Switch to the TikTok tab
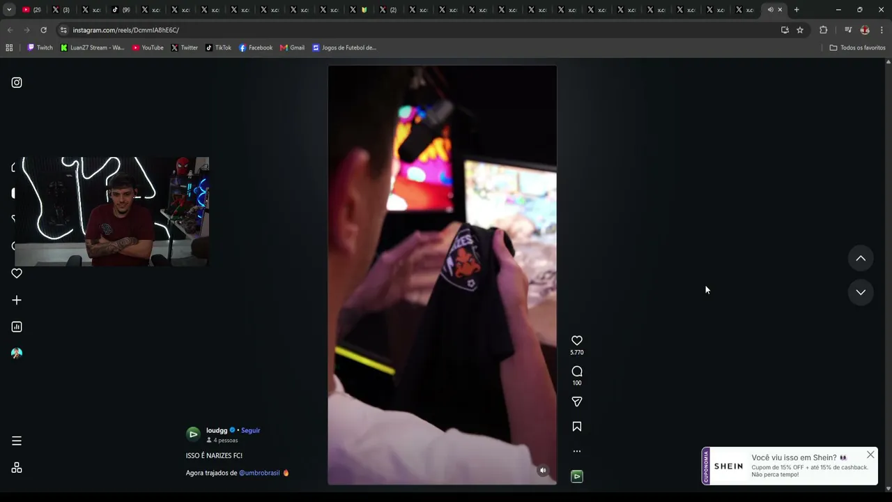Image resolution: width=892 pixels, height=502 pixels. [121, 10]
